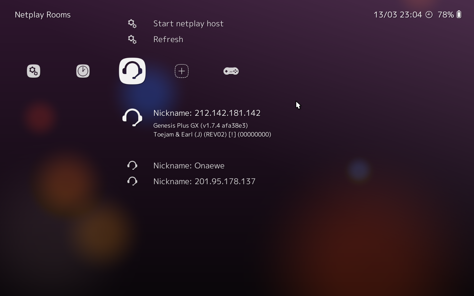This screenshot has height=296, width=474.
Task: Select the large Netplay headset tab icon
Action: click(132, 71)
